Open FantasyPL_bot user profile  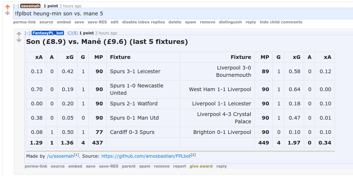tap(48, 33)
